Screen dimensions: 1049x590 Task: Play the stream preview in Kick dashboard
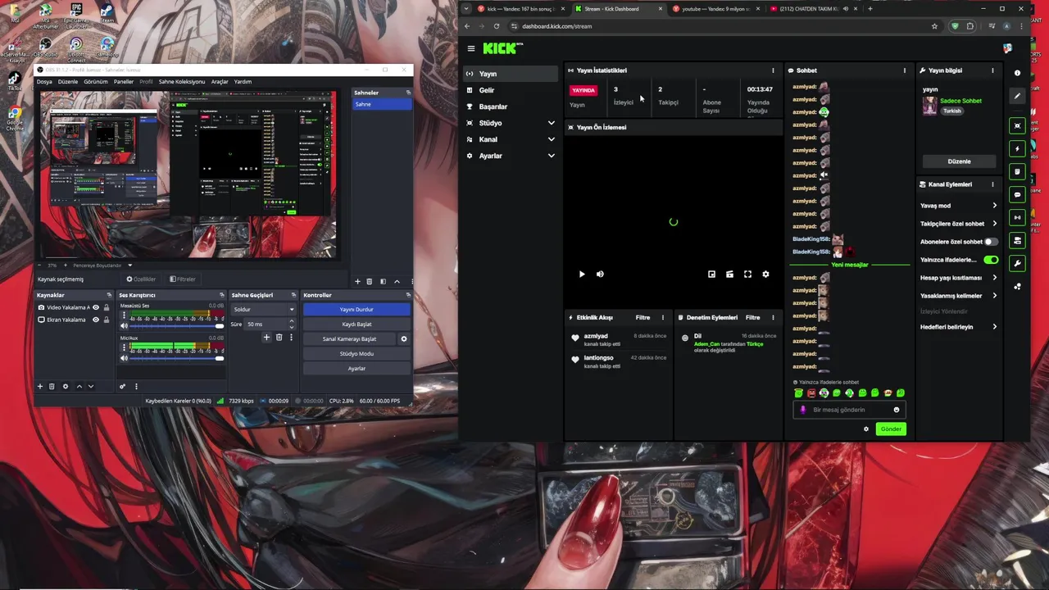coord(582,275)
